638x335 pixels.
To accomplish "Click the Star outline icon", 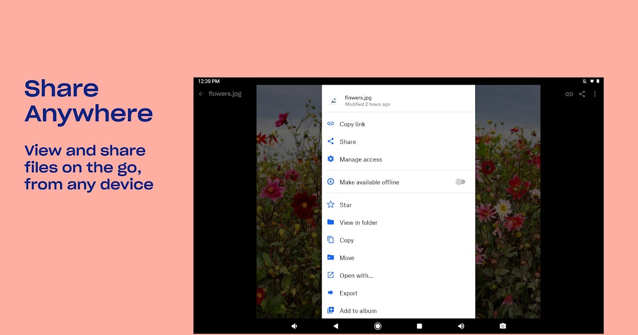I will 331,205.
